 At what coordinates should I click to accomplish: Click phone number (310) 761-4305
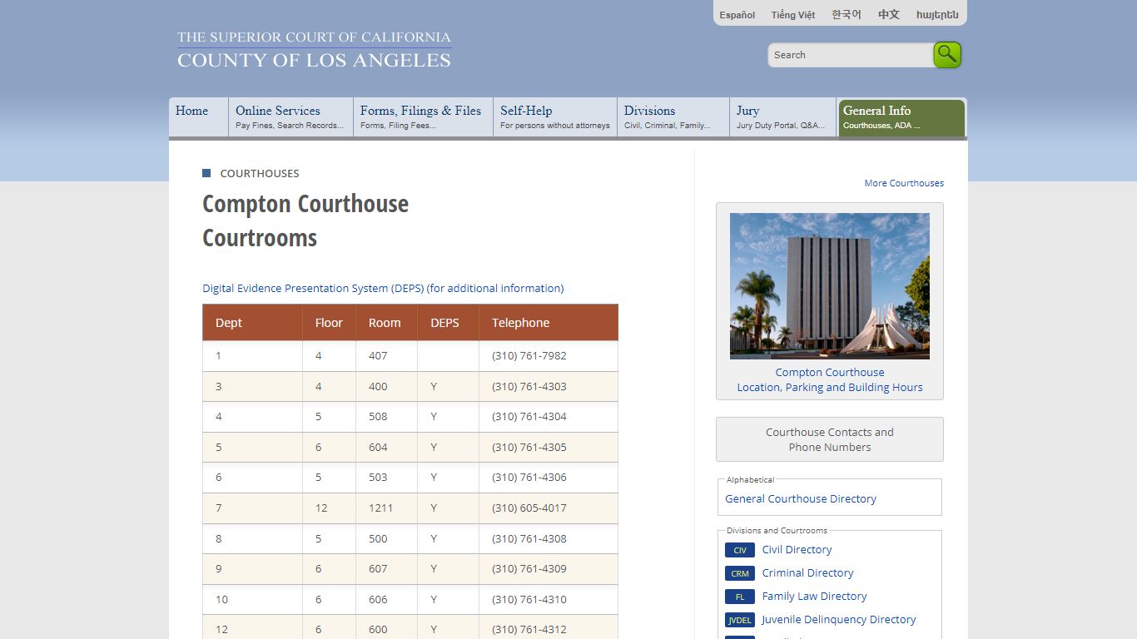coord(529,448)
